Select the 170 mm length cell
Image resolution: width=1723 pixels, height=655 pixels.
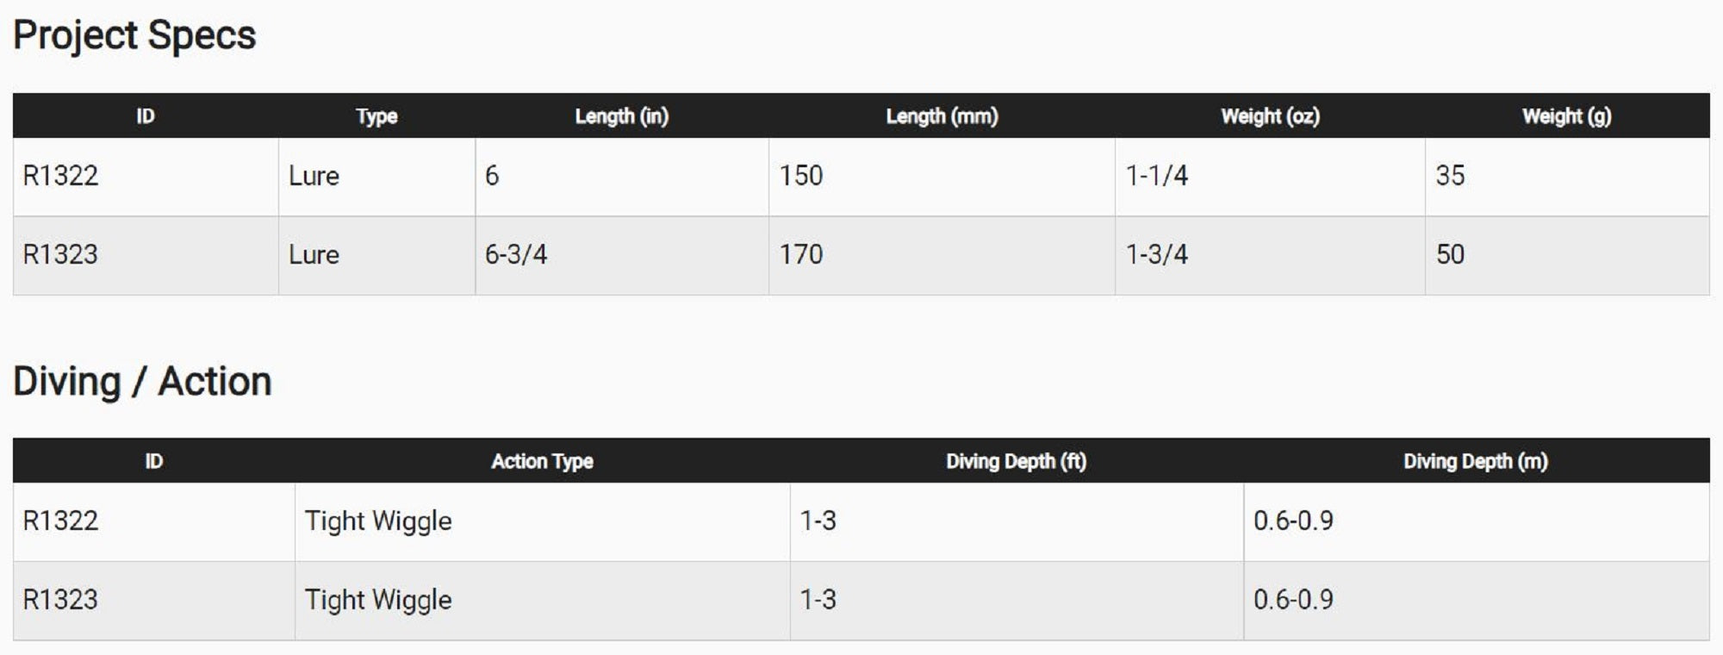point(801,254)
